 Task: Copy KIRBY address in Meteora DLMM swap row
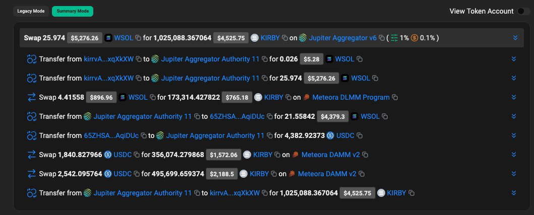288,98
